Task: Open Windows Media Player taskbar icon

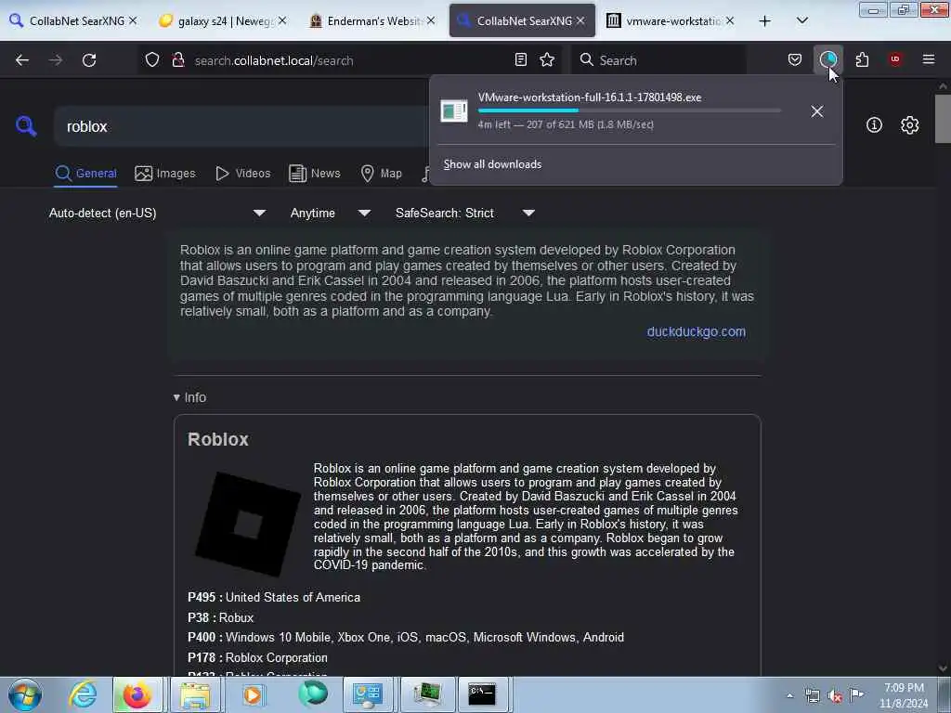Action: pyautogui.click(x=253, y=694)
